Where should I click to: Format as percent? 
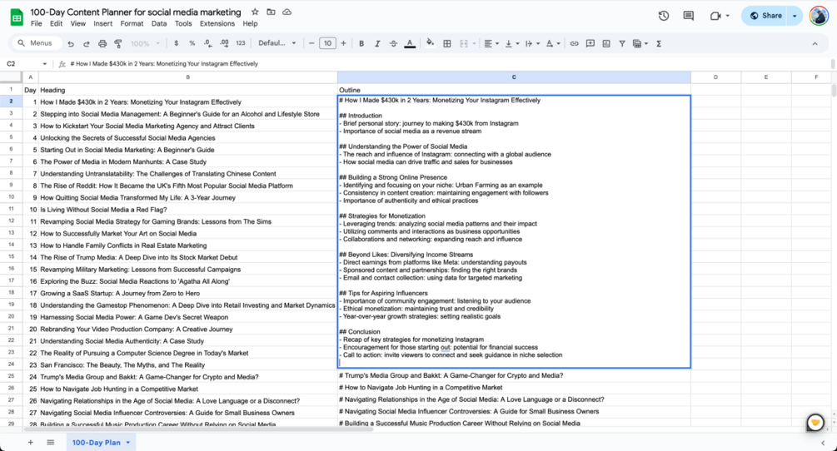coord(192,44)
